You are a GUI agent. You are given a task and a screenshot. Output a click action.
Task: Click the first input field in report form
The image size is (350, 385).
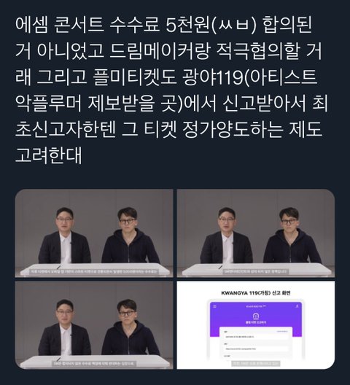tap(256, 337)
